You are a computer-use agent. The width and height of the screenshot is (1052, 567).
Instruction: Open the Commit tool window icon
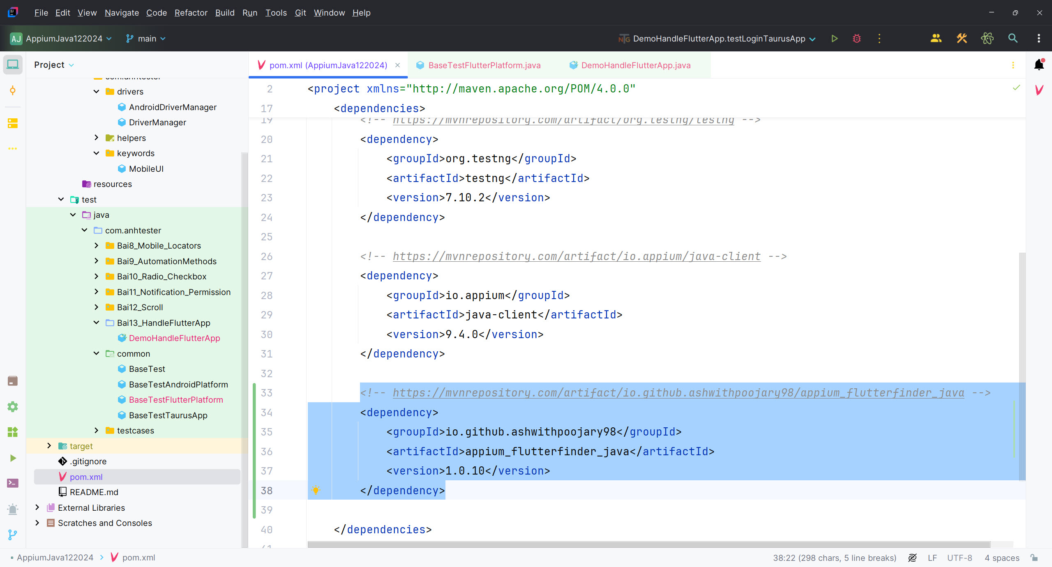tap(13, 90)
